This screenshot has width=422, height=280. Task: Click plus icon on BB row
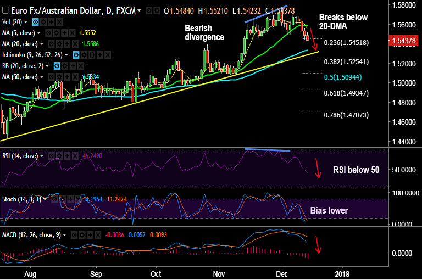(x=73, y=66)
